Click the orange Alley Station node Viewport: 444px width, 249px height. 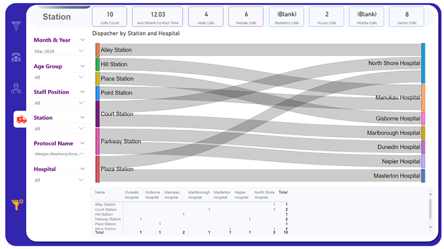(97, 50)
